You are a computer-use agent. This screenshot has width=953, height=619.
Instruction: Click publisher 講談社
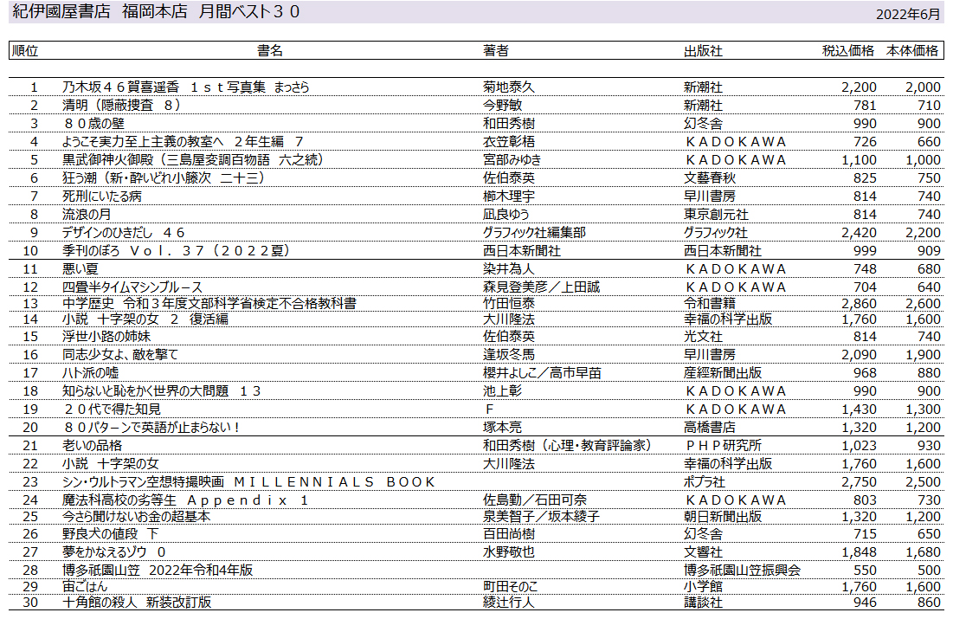point(703,602)
